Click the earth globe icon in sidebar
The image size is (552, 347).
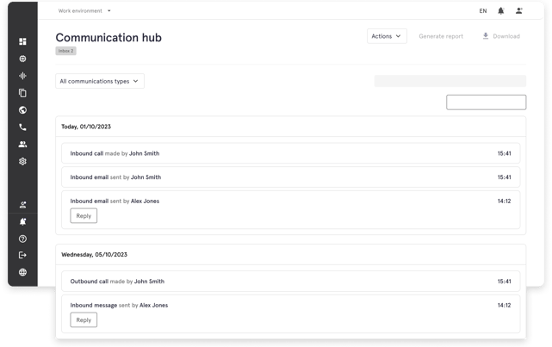(22, 110)
